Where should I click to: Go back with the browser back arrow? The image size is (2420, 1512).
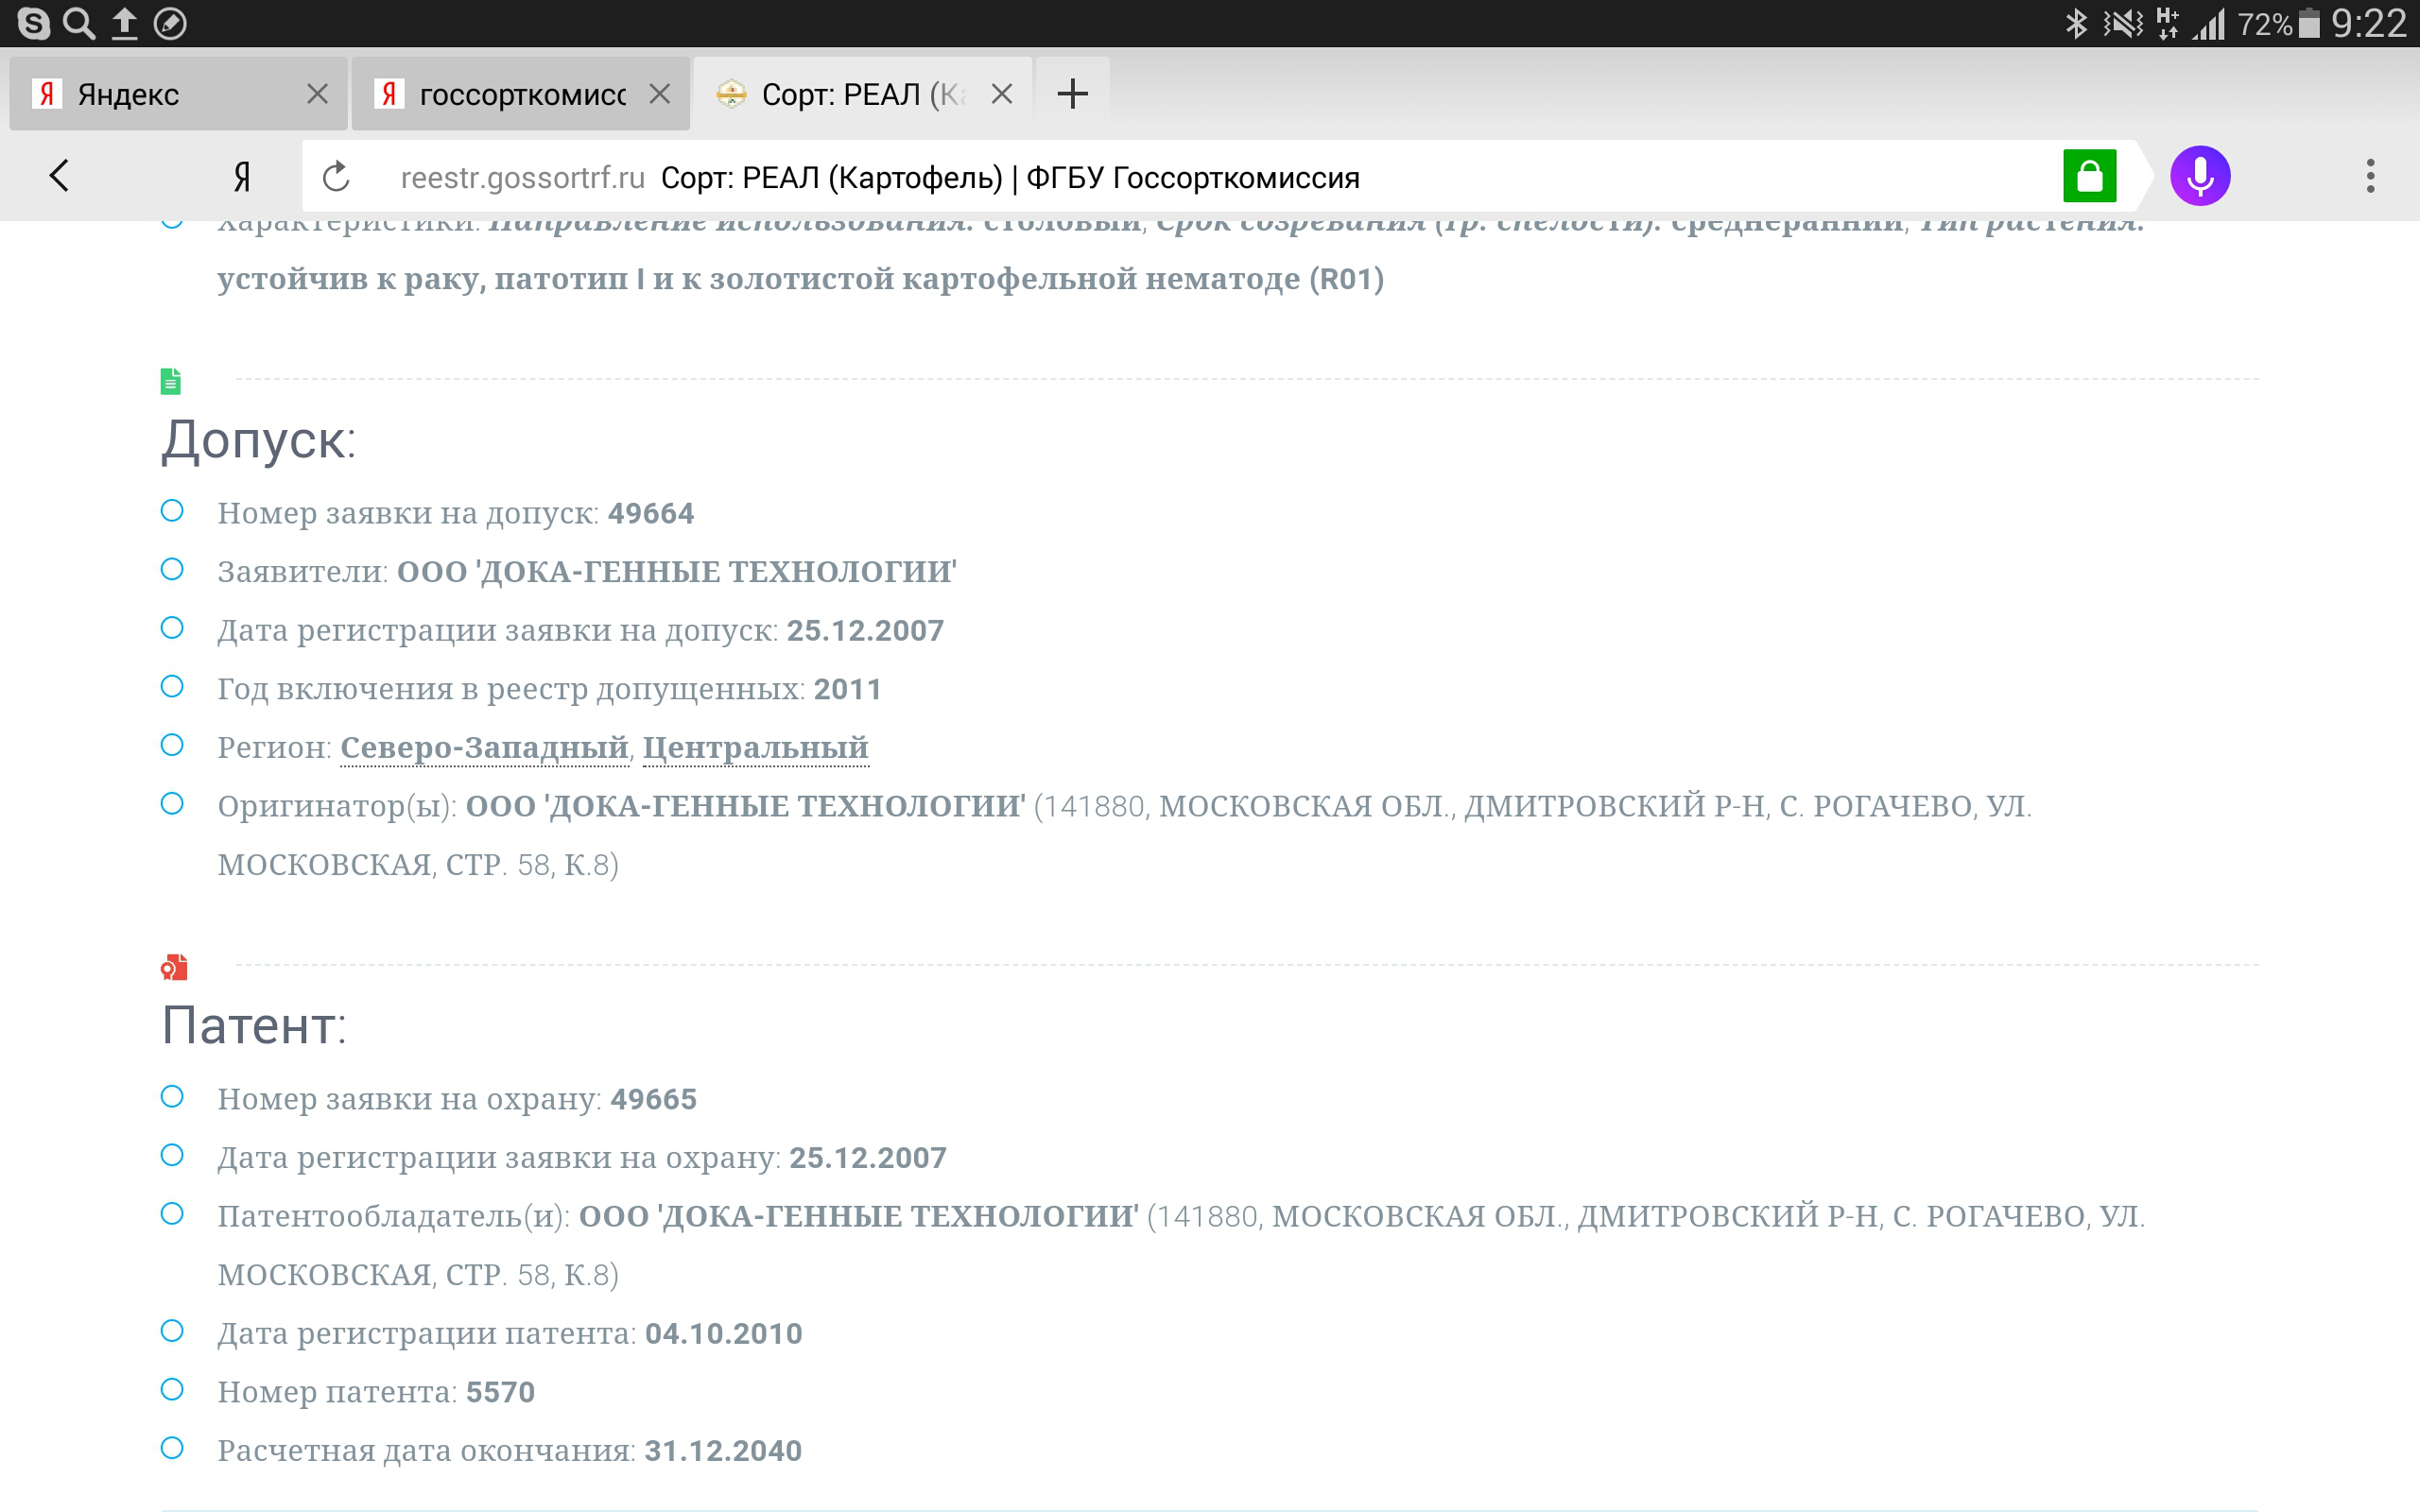tap(59, 176)
